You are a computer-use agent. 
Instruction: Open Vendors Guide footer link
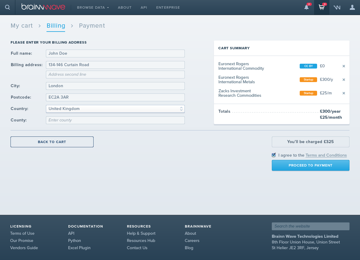coord(24,248)
